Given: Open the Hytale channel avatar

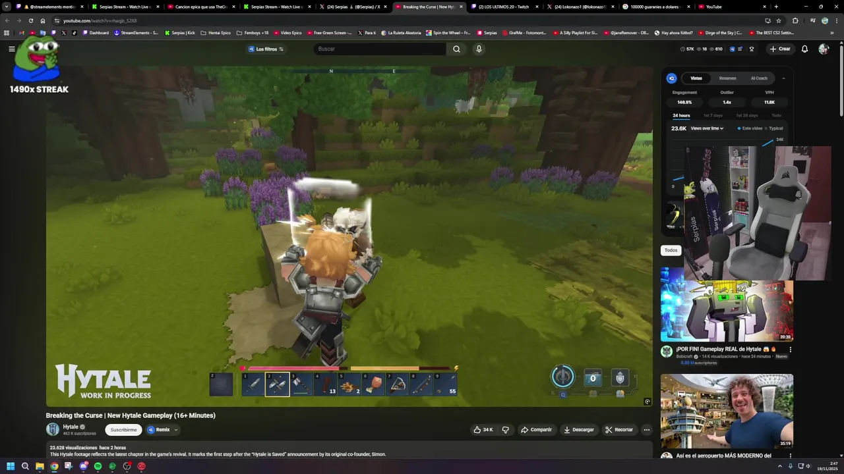Looking at the screenshot, I should point(52,429).
